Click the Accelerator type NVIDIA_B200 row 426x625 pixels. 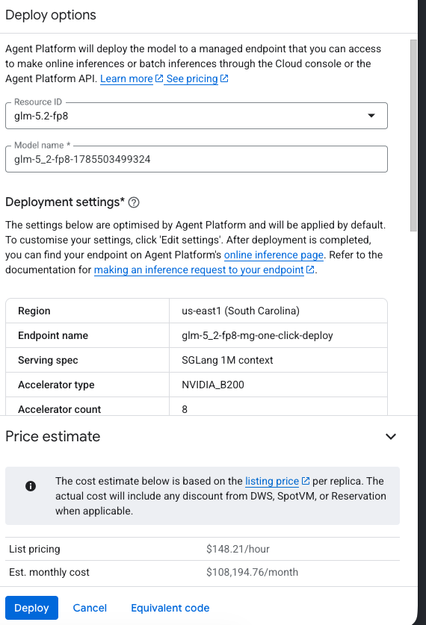pyautogui.click(x=197, y=385)
